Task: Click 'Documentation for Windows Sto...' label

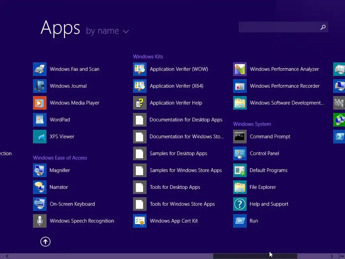Action: [187, 137]
